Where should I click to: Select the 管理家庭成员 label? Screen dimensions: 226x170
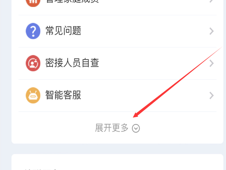tap(72, 1)
